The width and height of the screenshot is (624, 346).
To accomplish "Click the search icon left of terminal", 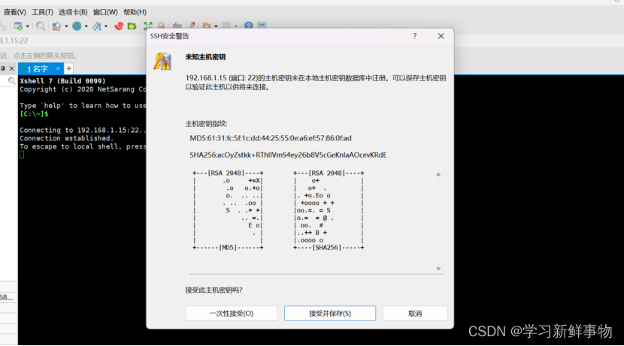I will coord(11,81).
